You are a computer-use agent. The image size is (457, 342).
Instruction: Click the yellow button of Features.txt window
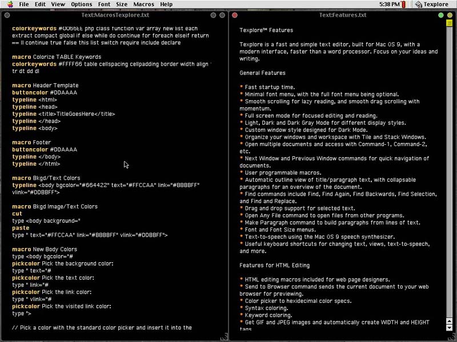pyautogui.click(x=450, y=15)
